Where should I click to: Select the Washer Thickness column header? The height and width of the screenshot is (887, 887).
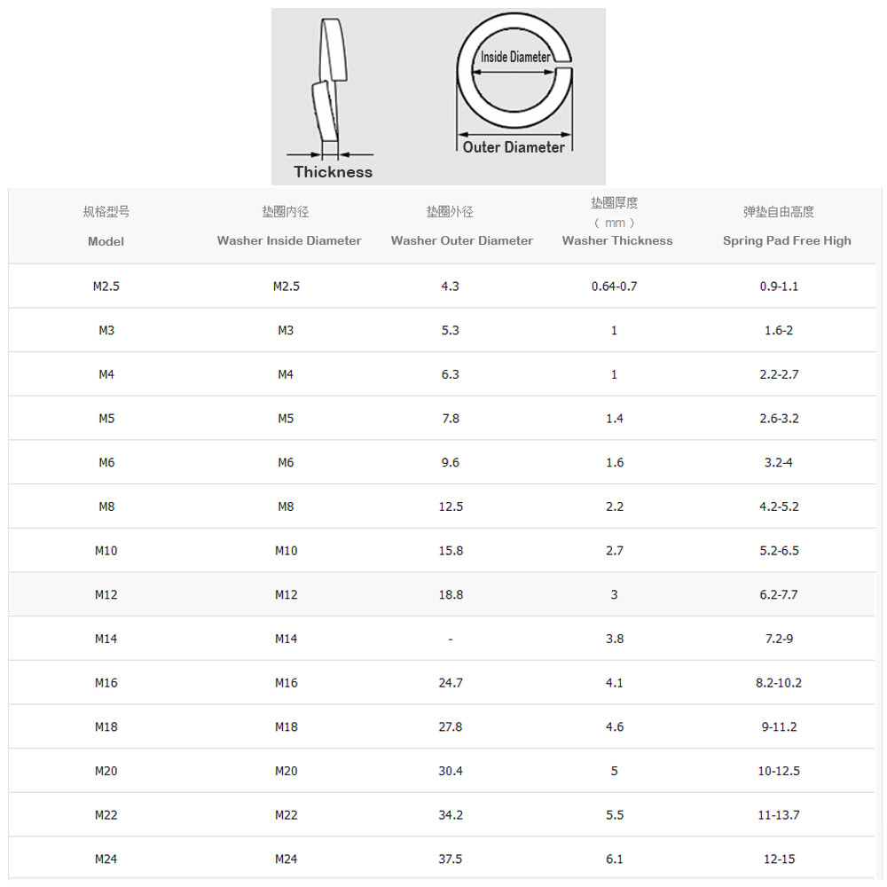[x=617, y=240]
